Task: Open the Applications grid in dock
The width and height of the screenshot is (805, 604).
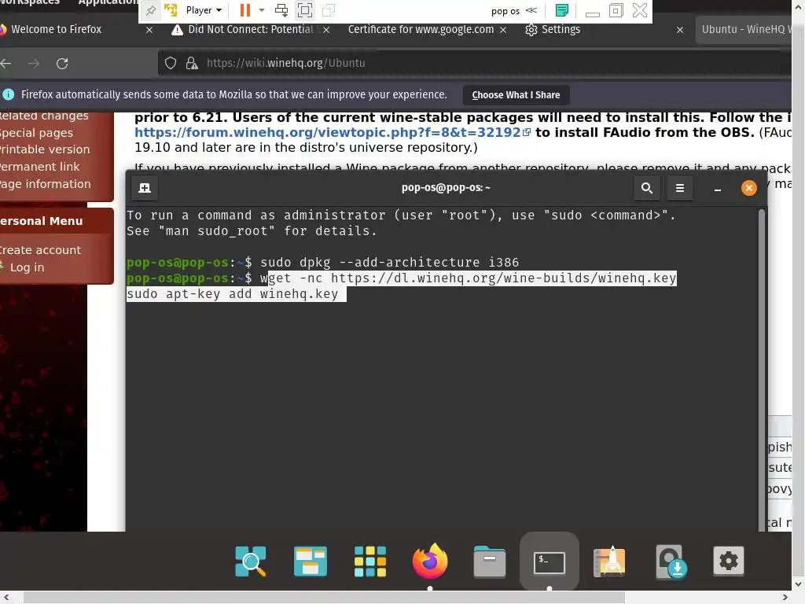Action: pyautogui.click(x=370, y=562)
